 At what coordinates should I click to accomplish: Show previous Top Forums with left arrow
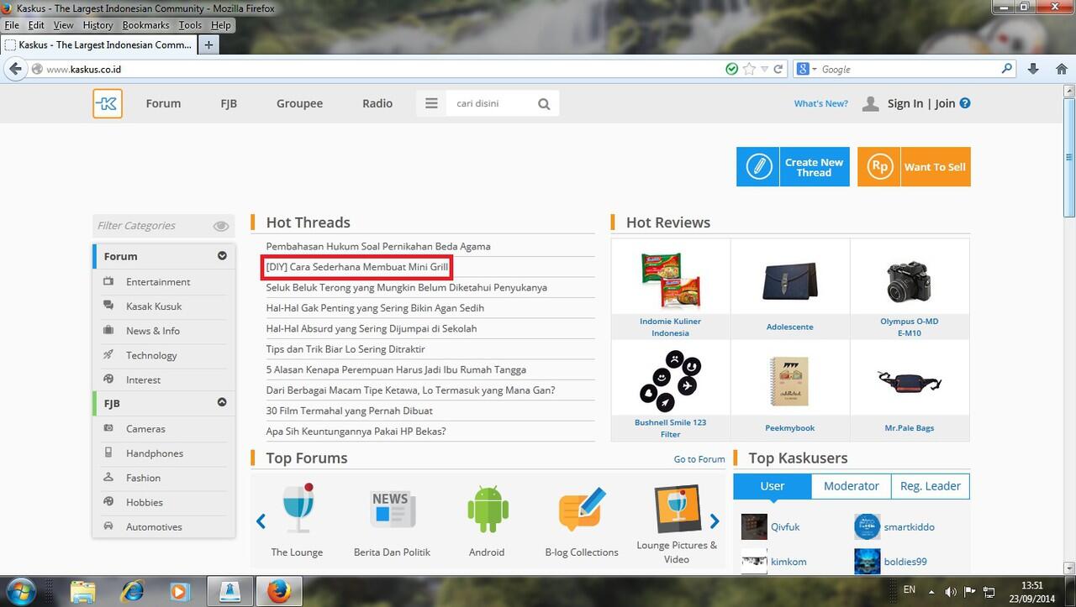(x=261, y=521)
